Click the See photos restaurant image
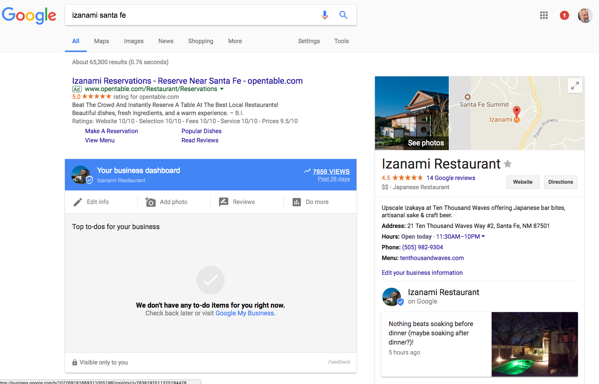Image resolution: width=599 pixels, height=384 pixels. tap(412, 113)
